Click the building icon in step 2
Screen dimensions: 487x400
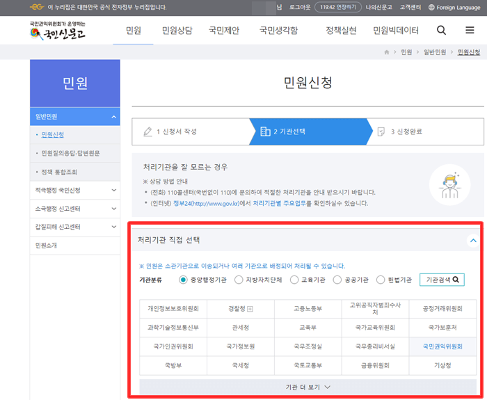coord(265,131)
